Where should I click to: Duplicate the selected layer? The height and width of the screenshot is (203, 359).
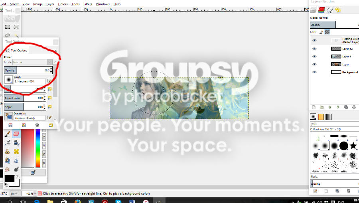tap(346, 107)
